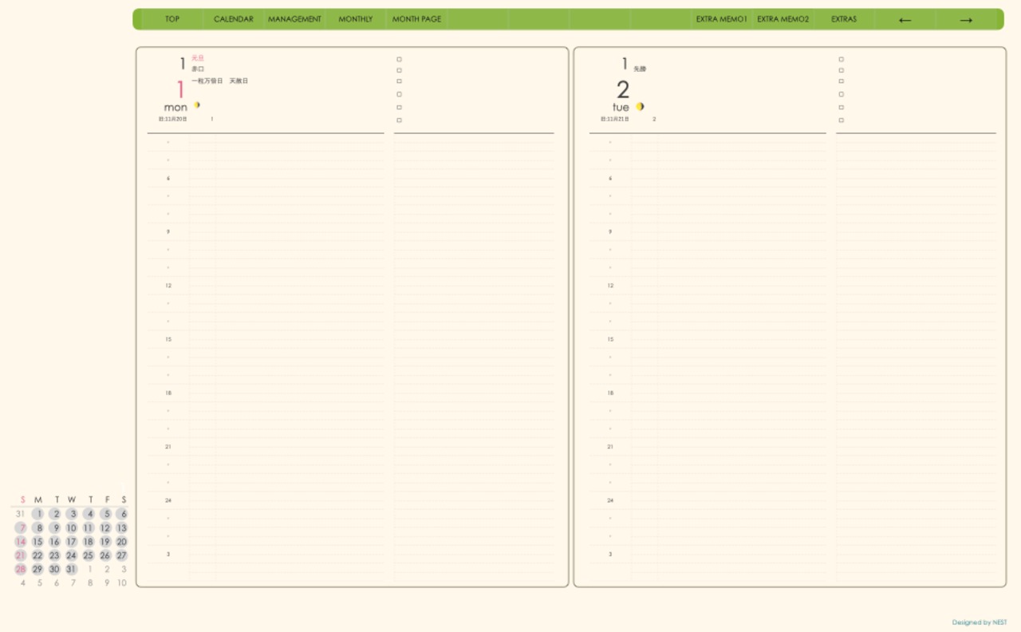
Task: Open date 29 in the mini calendar
Action: [x=37, y=569]
